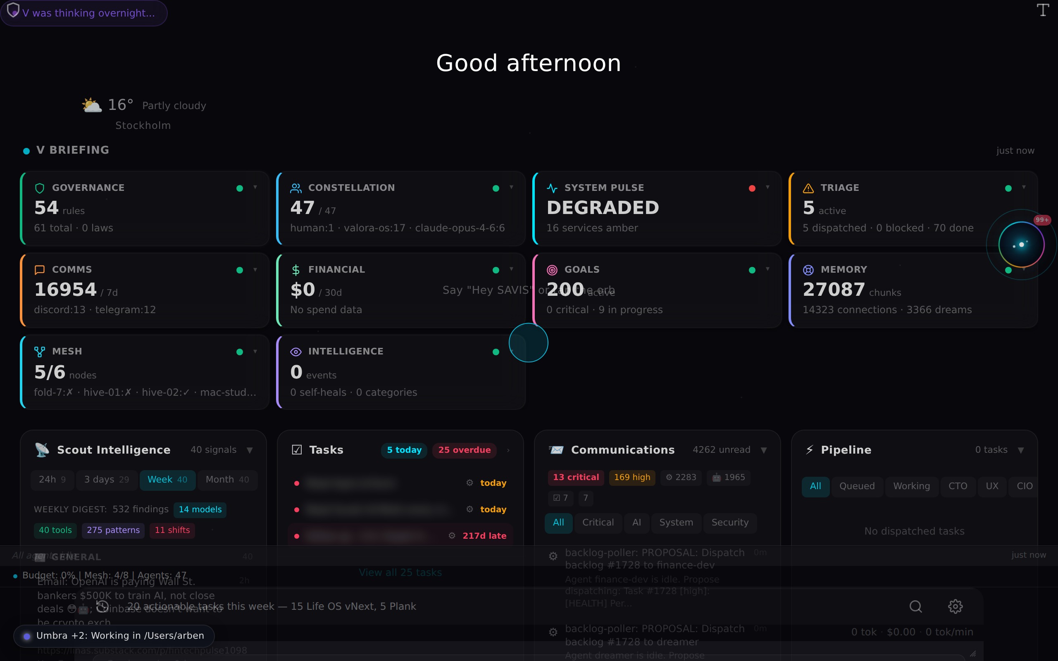
Task: Filter communications by Critical tab
Action: pos(598,523)
